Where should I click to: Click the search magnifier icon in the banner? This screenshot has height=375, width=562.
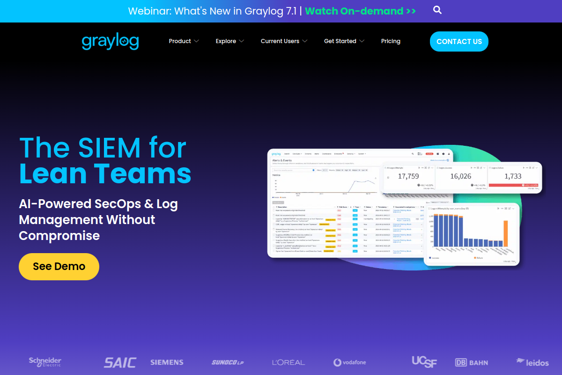[437, 10]
